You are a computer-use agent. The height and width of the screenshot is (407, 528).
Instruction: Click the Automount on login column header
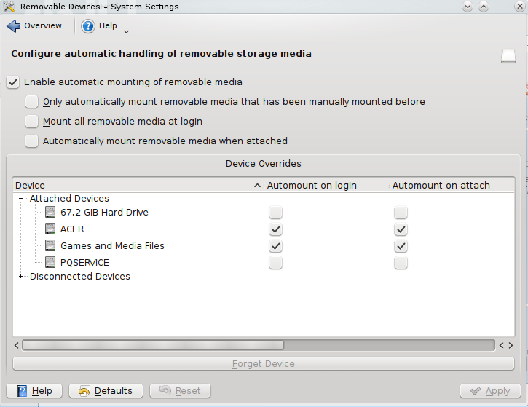[312, 186]
